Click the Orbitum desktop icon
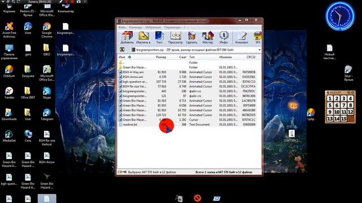362x203 pixels. (x=9, y=72)
